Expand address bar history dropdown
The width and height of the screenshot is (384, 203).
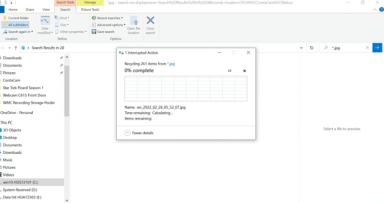coord(301,48)
